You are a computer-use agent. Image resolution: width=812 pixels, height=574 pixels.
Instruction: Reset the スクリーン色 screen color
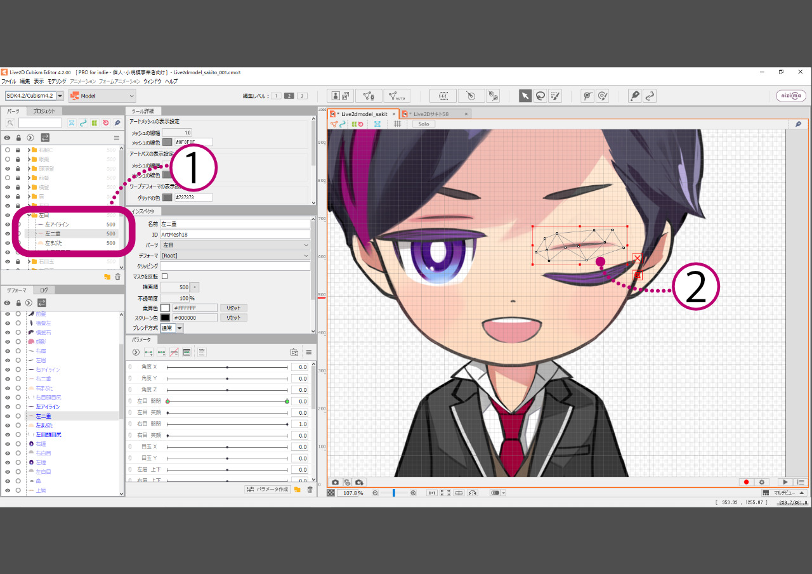(x=233, y=317)
